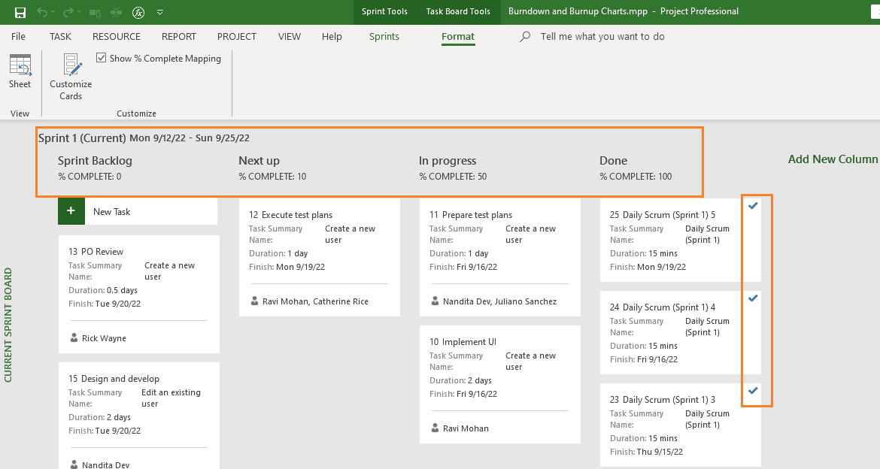This screenshot has height=469, width=880.
Task: Select the Daily Scrum (Sprint 1) 3 card title
Action: coord(663,400)
